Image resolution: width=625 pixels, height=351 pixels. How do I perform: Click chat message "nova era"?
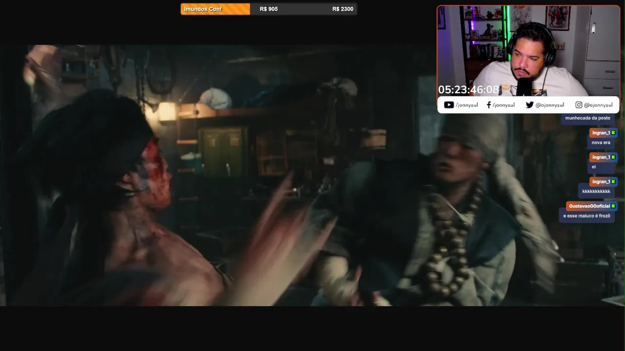pos(601,142)
